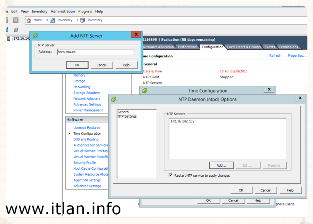Click the globe toolbar icon below the navigation arrows
This screenshot has width=313, height=224.
pos(16,30)
